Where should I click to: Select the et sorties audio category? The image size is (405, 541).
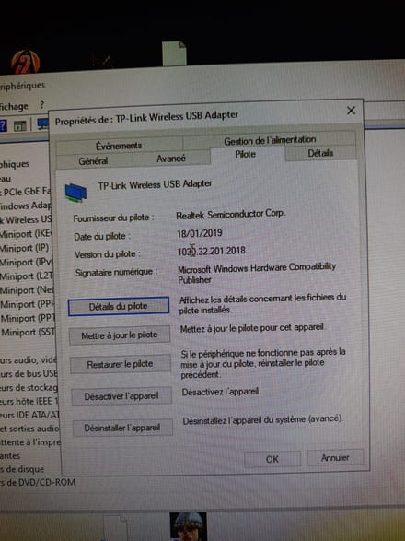[x=29, y=429]
